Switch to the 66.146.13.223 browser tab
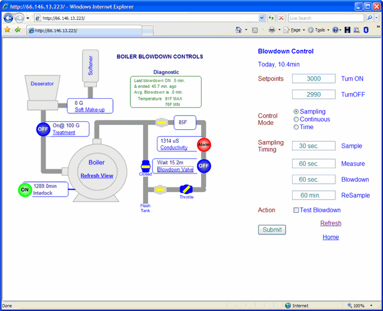 coord(84,30)
